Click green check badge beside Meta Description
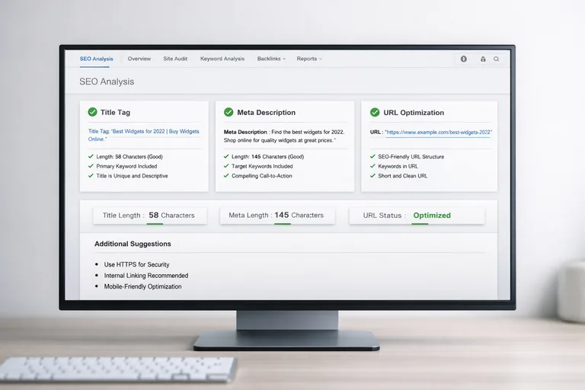The image size is (585, 390). pyautogui.click(x=229, y=112)
